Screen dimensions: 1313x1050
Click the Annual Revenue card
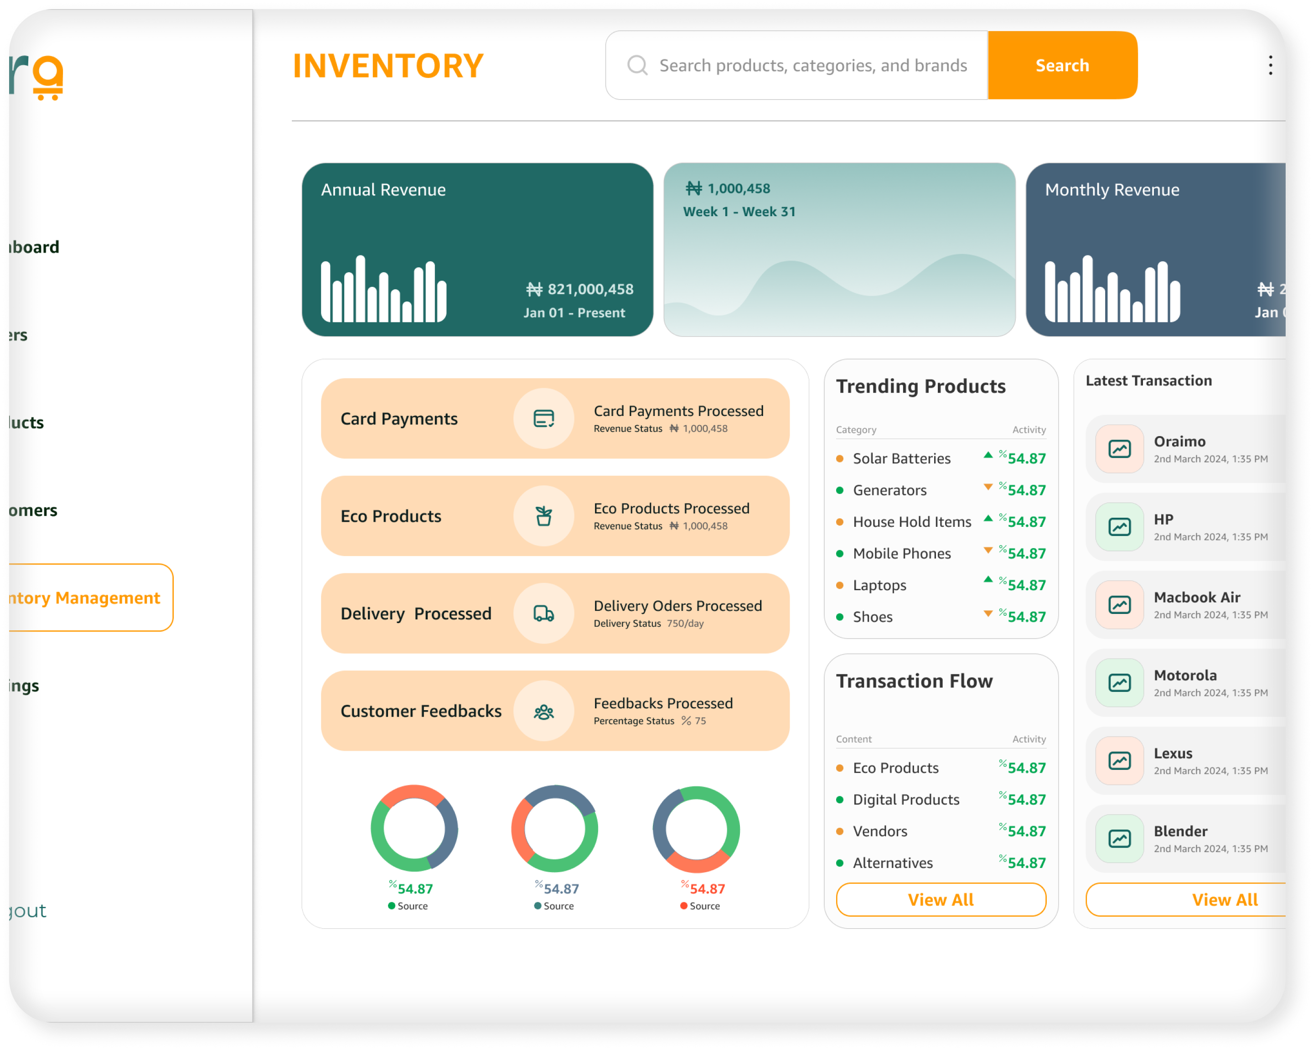pyautogui.click(x=477, y=250)
